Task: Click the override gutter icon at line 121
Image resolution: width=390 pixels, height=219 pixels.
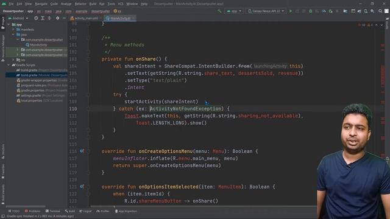Action: [x=82, y=187]
